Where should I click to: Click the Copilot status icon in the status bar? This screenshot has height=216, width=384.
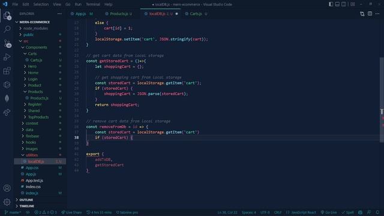(x=360, y=212)
